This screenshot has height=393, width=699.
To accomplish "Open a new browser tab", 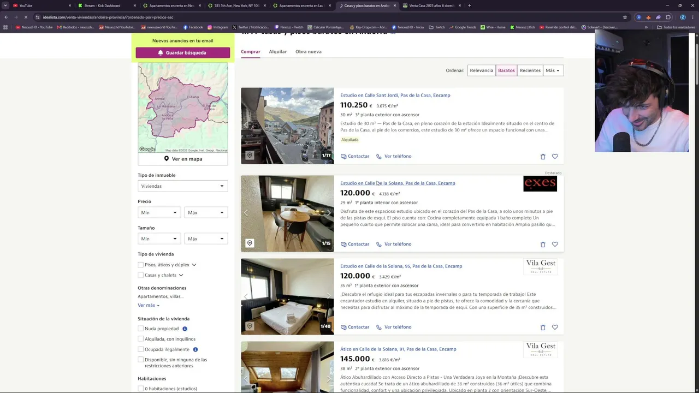I will pyautogui.click(x=470, y=5).
